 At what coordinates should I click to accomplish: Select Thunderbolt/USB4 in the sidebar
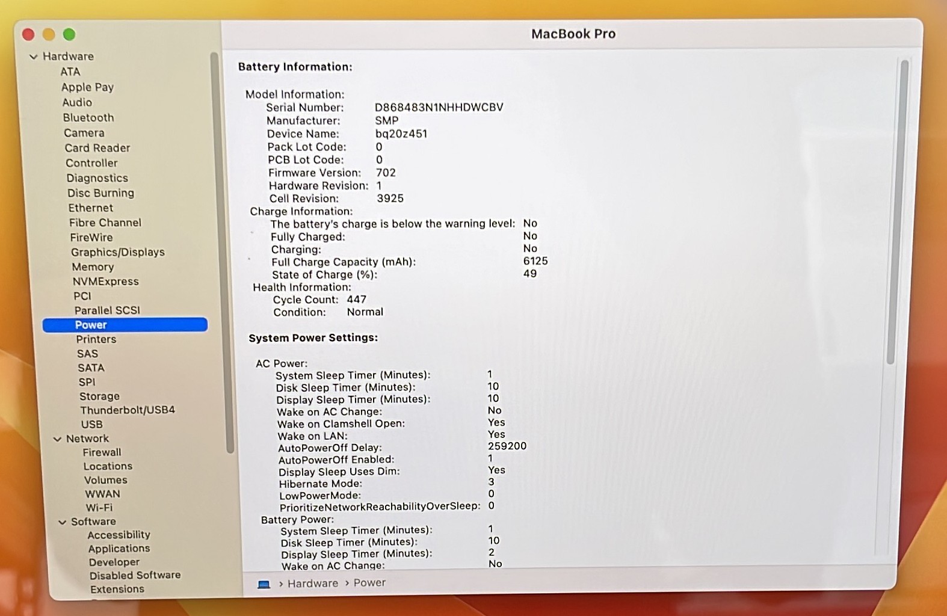coord(128,410)
